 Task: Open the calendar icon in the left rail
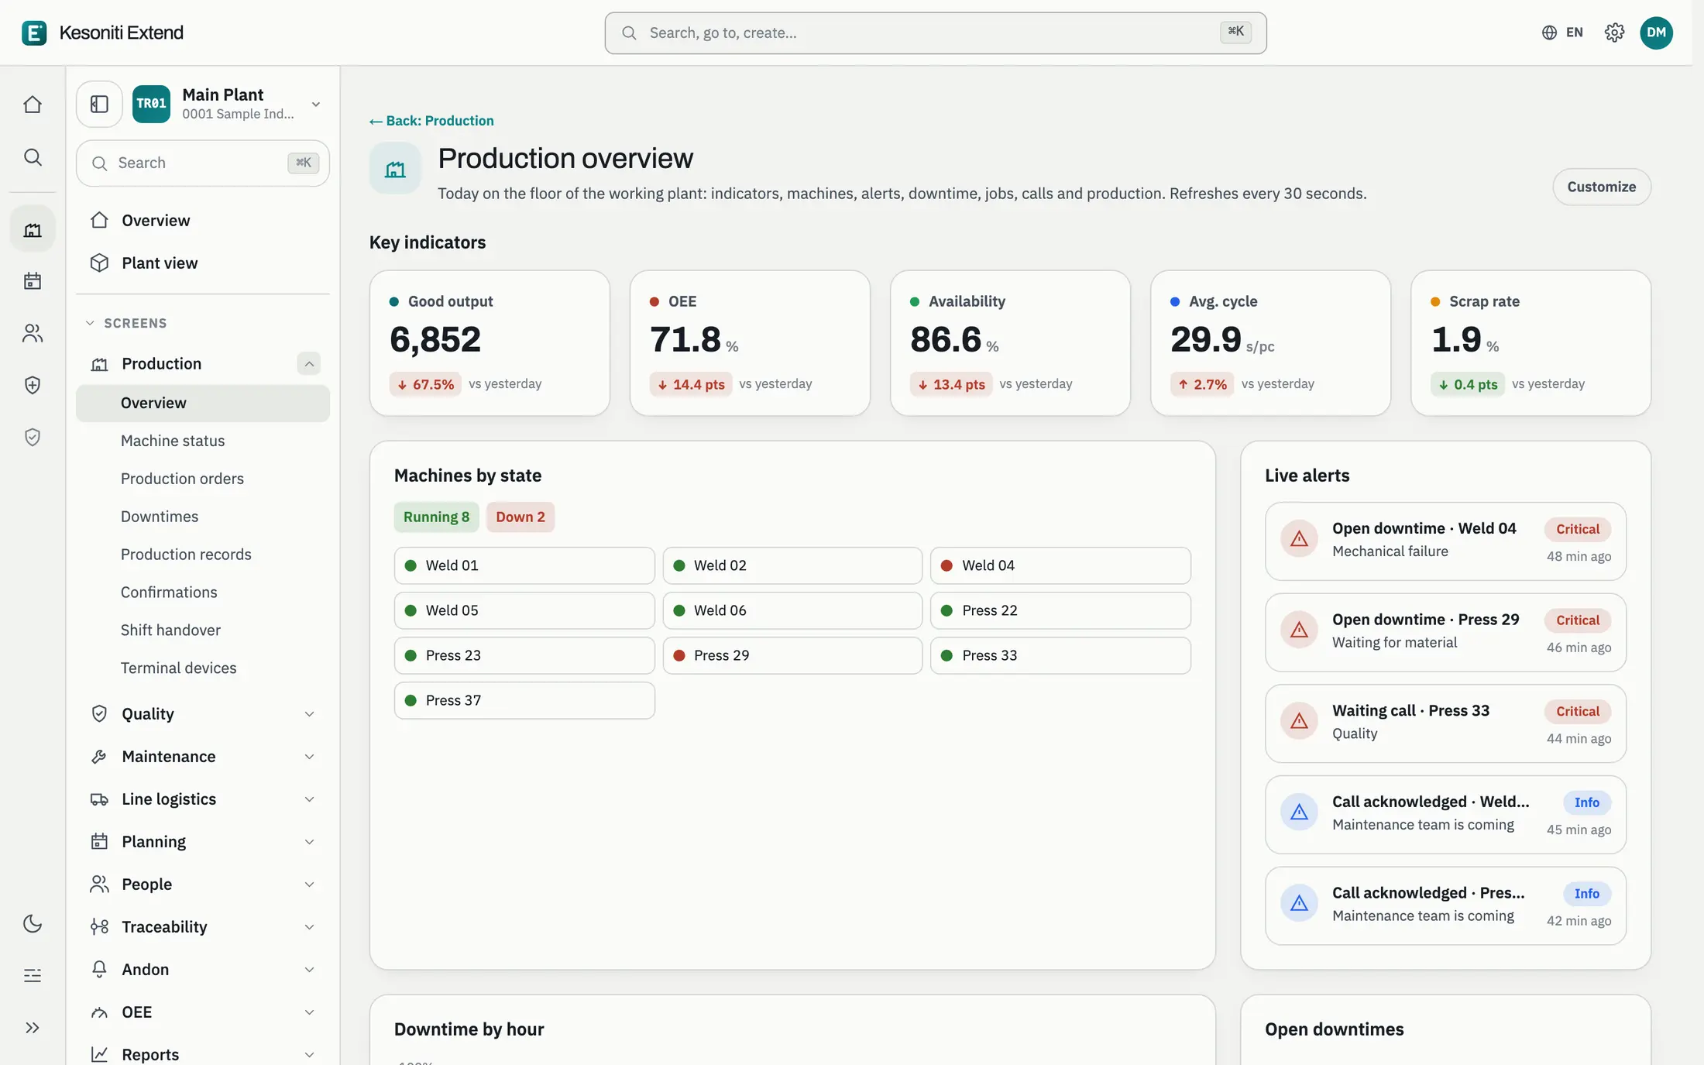33,280
